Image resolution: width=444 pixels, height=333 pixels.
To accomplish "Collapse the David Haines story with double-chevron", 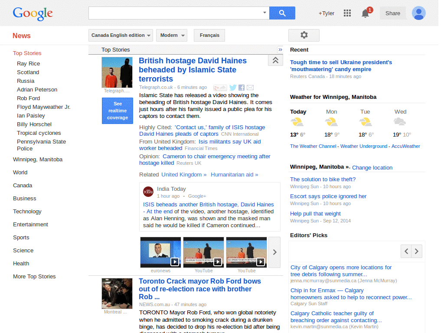I will (x=275, y=60).
